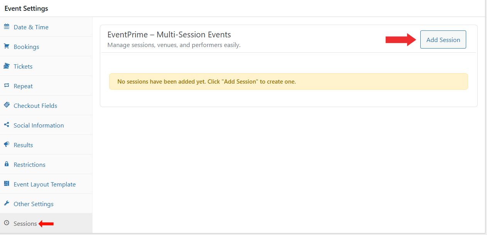Viewport: 487px width, 235px height.
Task: Click the Repeat arrows icon
Action: (x=7, y=86)
